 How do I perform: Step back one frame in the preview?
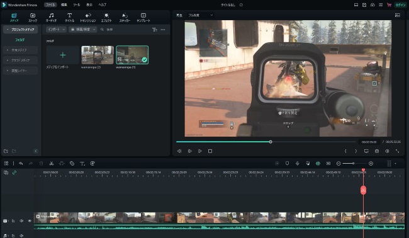tap(179, 151)
